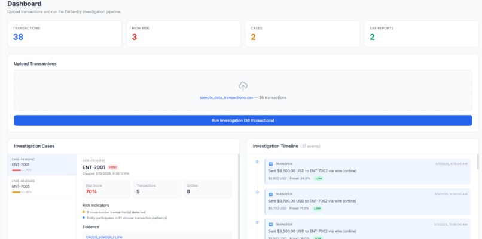The image size is (482, 239).
Task: Click the first timeline circle marker
Action: (257, 162)
